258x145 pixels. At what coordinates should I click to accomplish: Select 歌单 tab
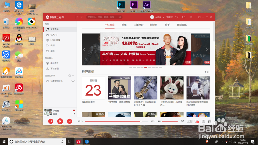point(124,25)
